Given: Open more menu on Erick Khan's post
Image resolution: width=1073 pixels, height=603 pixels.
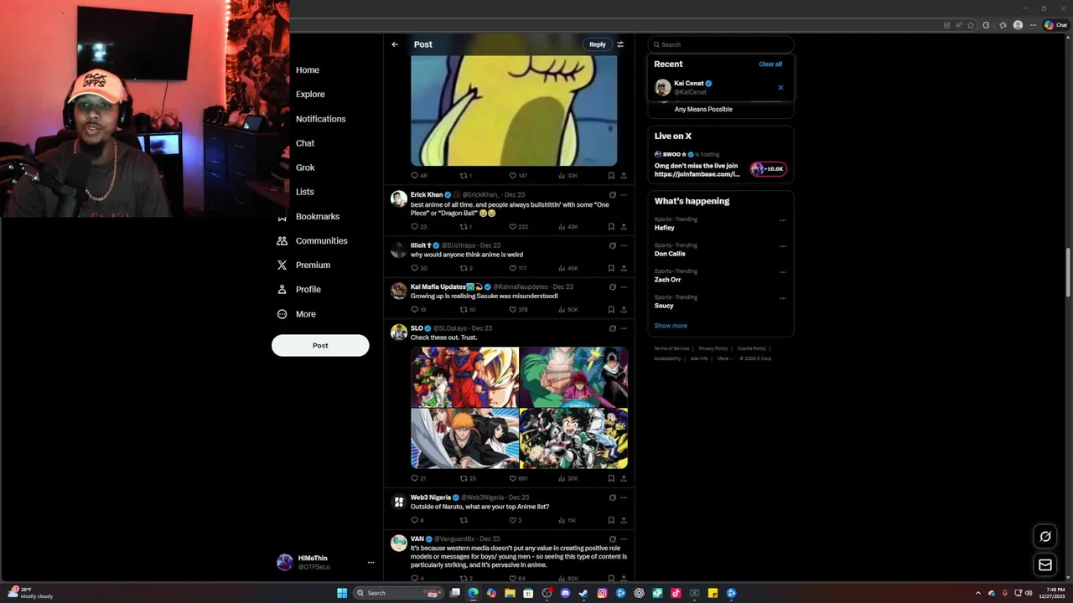Looking at the screenshot, I should click(x=623, y=195).
